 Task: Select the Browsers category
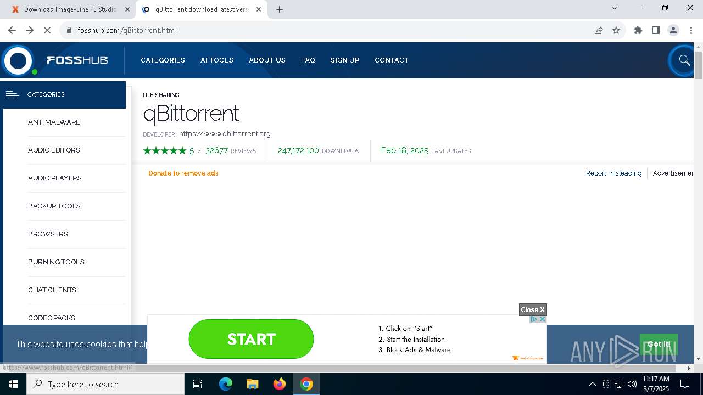(x=48, y=234)
